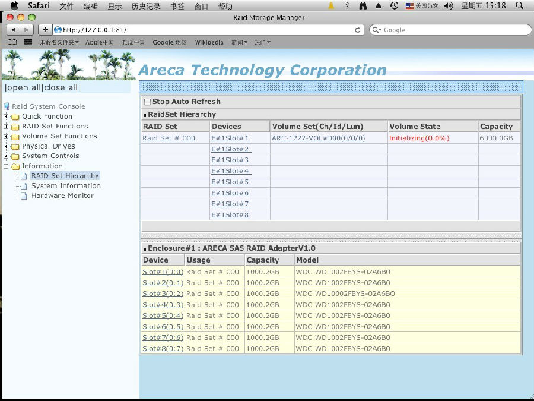Click the open all link
The width and height of the screenshot is (534, 401).
[x=24, y=88]
